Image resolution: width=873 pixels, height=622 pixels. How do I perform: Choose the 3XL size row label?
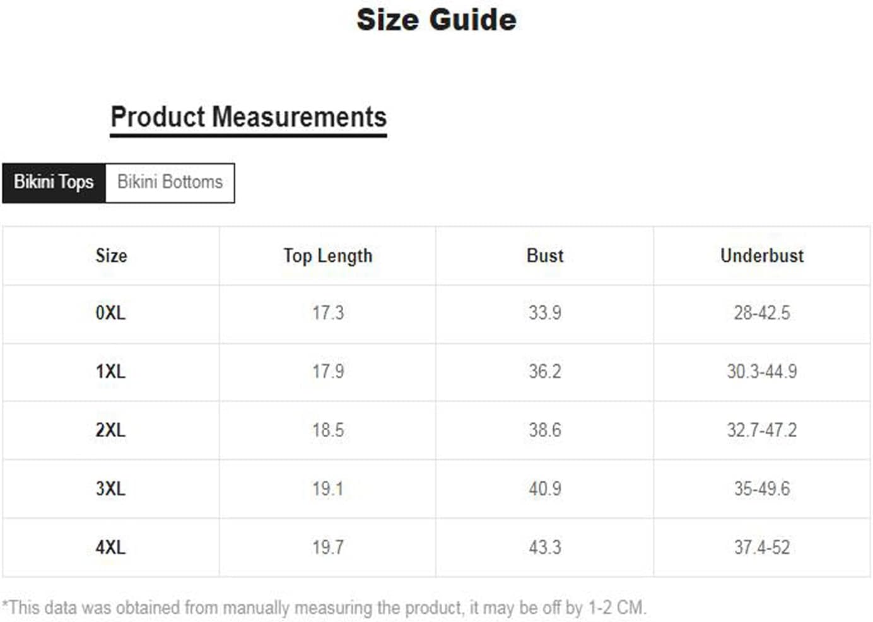tap(111, 489)
